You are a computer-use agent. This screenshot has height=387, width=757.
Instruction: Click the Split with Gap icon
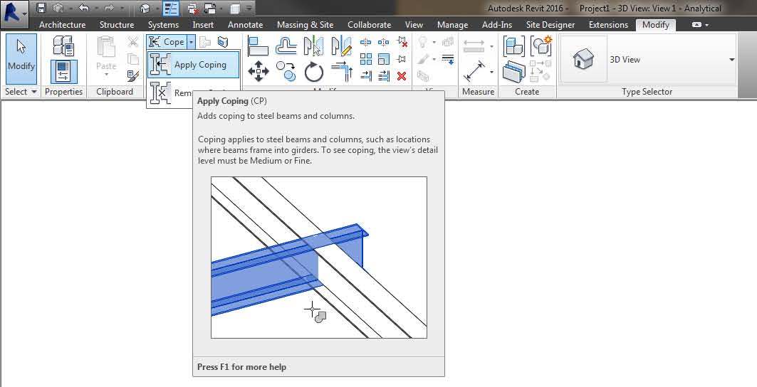(x=384, y=43)
